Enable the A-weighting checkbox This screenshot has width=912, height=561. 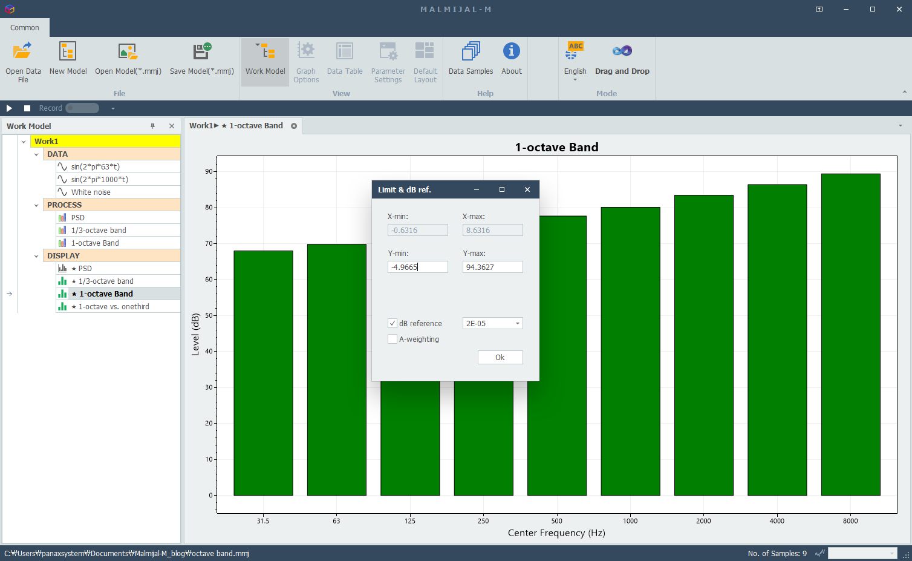coord(392,340)
